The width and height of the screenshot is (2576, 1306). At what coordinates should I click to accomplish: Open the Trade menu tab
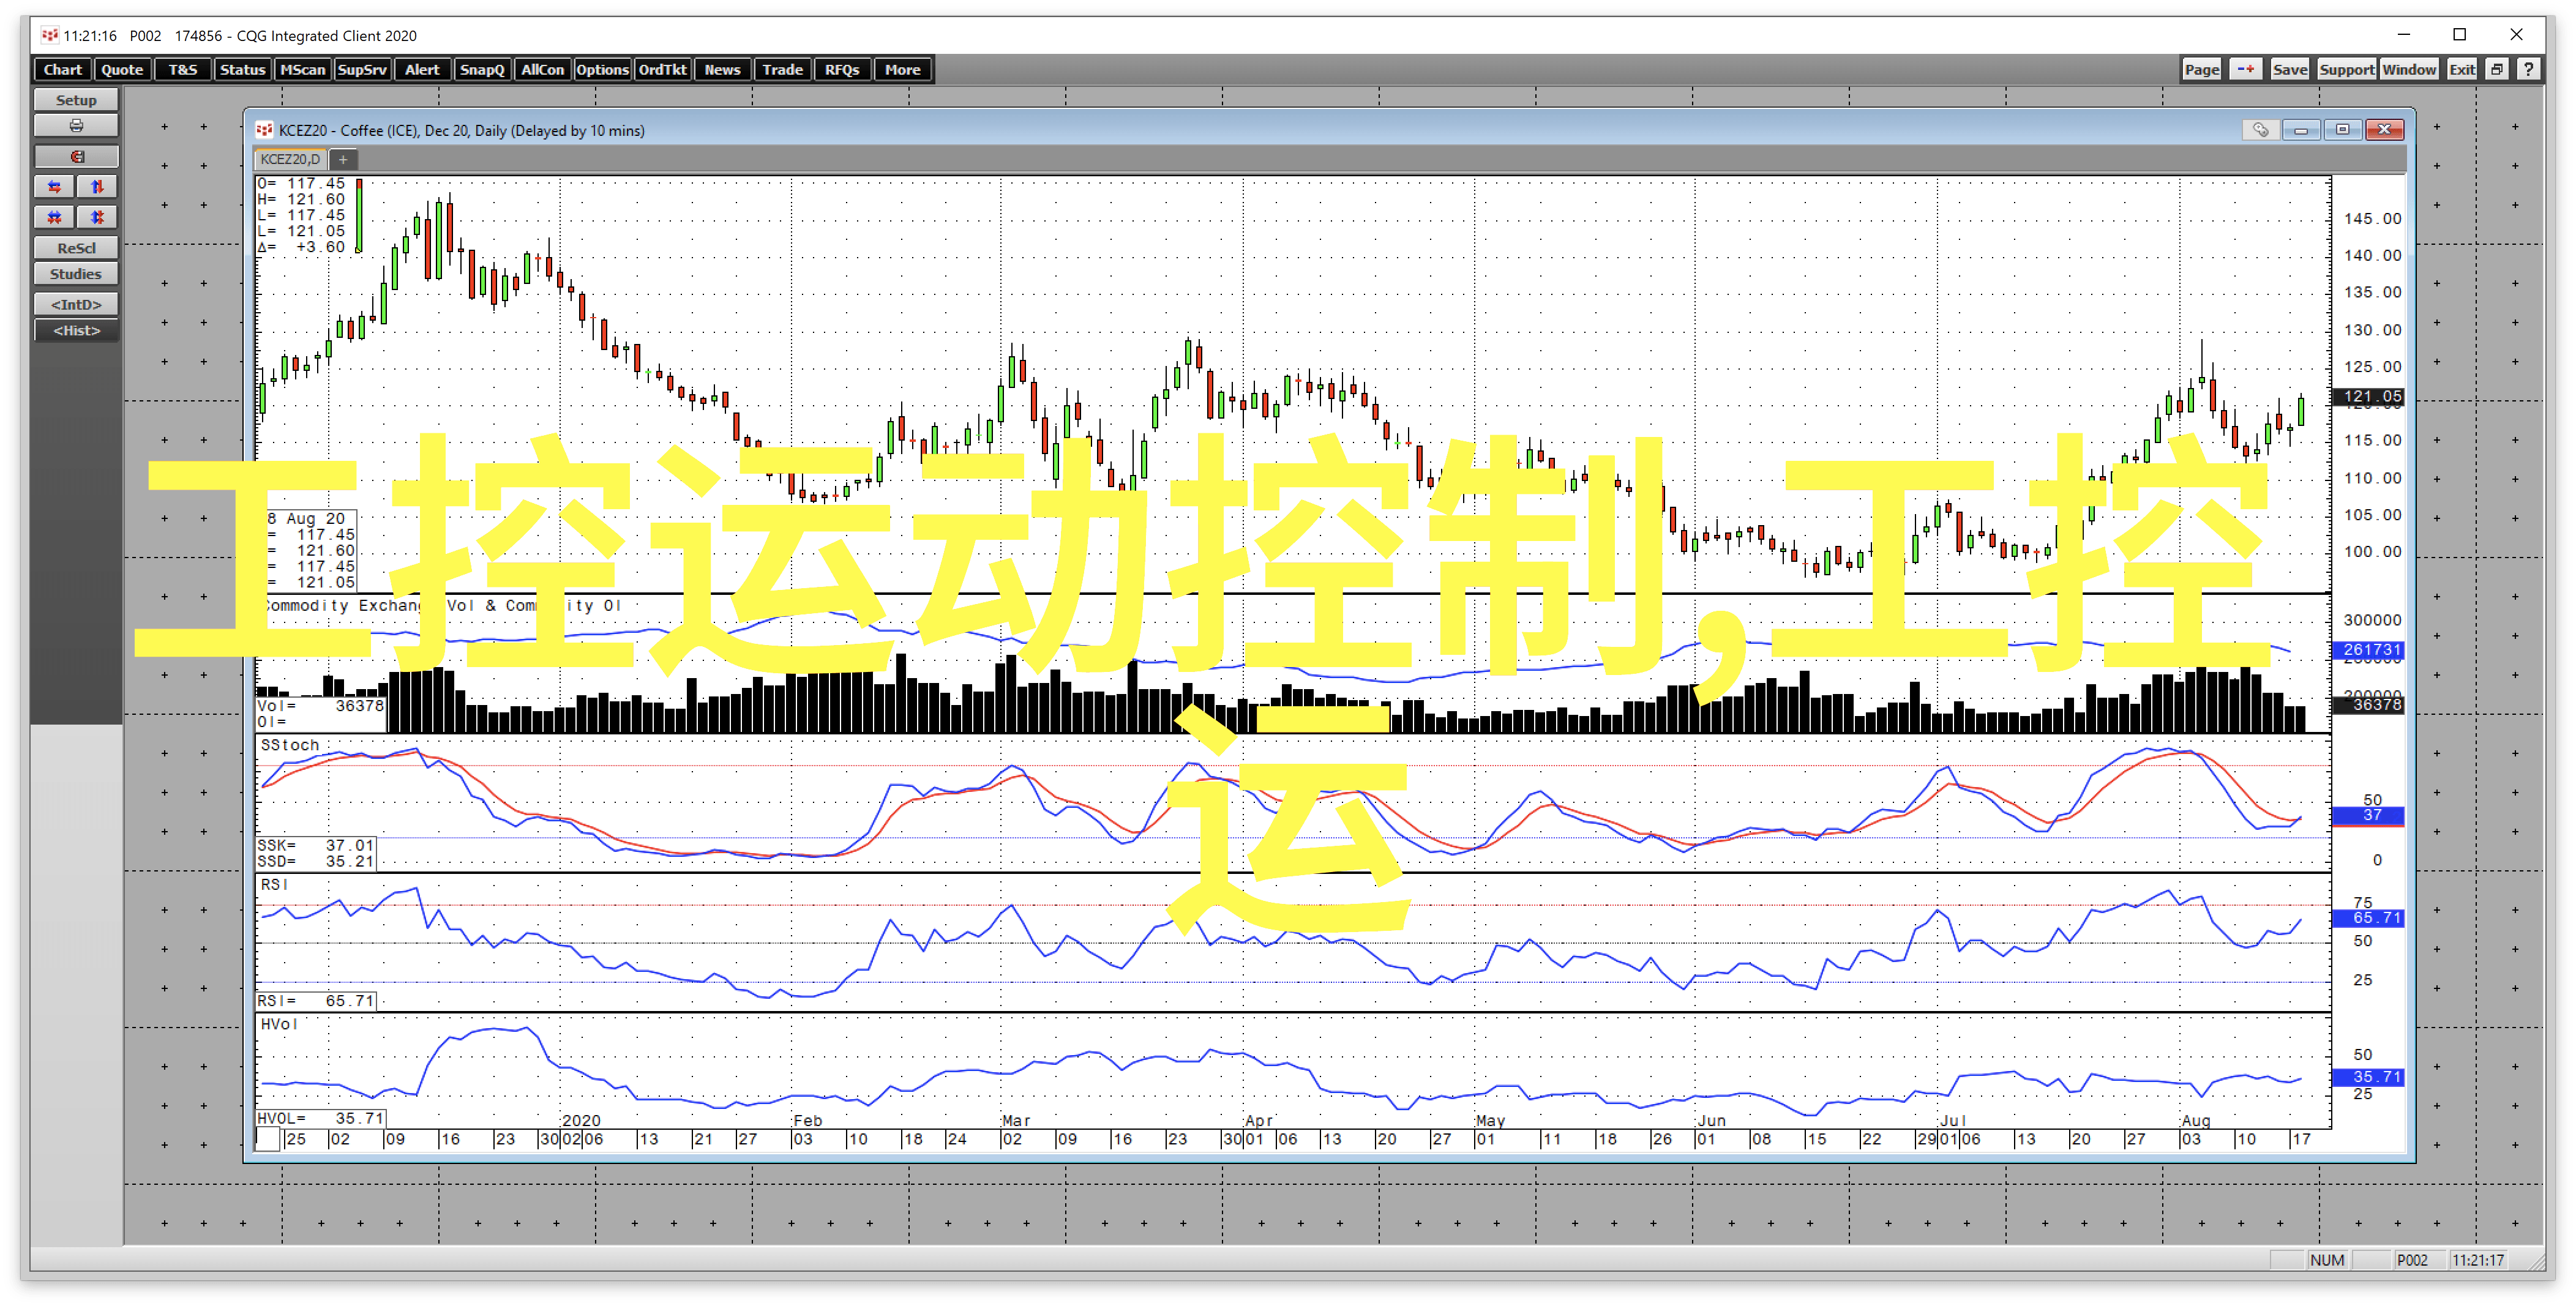(780, 70)
